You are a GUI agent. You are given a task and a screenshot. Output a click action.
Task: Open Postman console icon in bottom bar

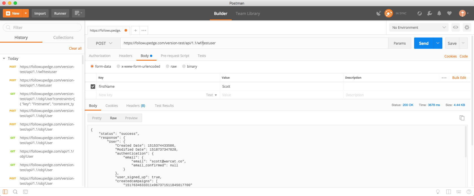tap(25, 192)
